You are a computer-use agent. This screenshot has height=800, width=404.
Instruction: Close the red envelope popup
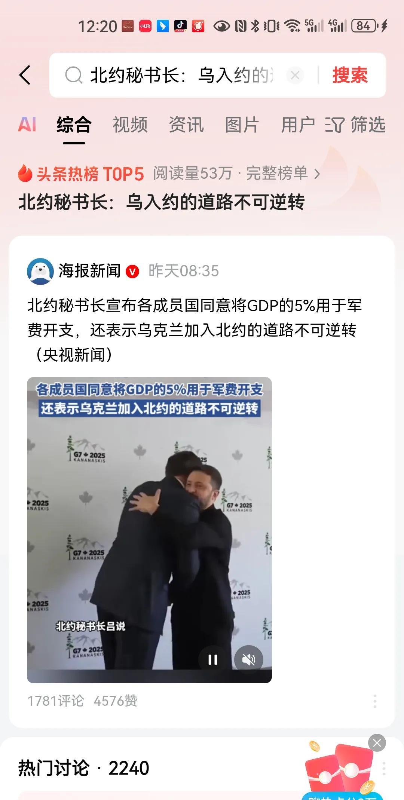[377, 743]
